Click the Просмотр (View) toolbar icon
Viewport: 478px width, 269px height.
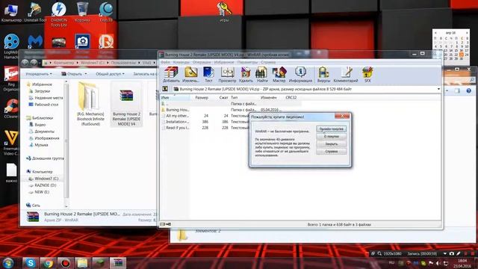(x=227, y=75)
